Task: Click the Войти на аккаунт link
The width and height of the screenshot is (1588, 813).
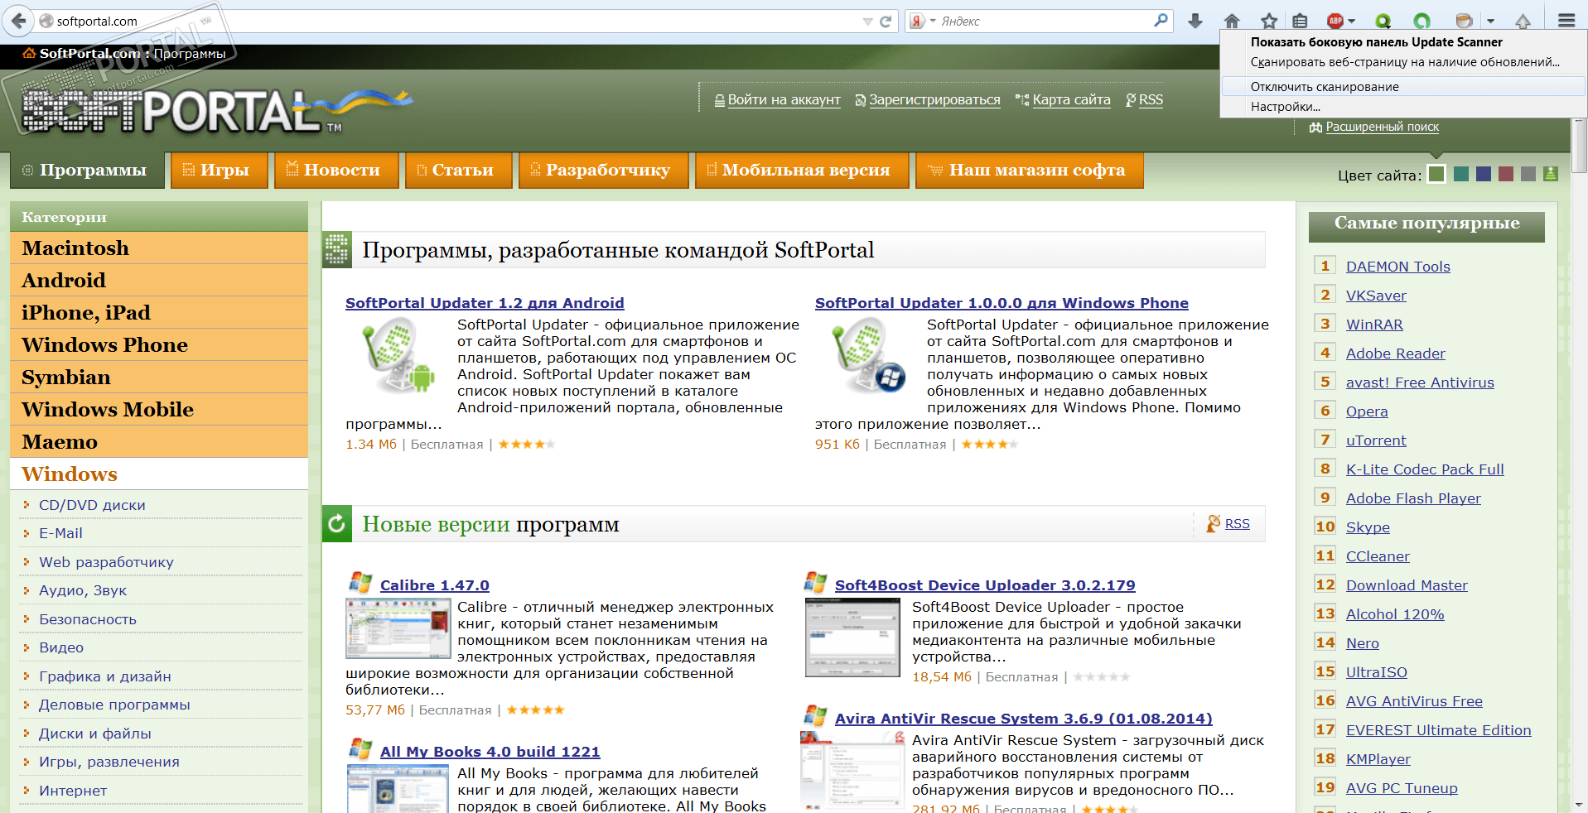Action: [x=784, y=100]
